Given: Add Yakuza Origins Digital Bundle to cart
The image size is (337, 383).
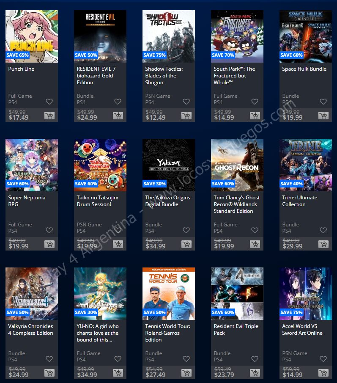Looking at the screenshot, I should [186, 244].
